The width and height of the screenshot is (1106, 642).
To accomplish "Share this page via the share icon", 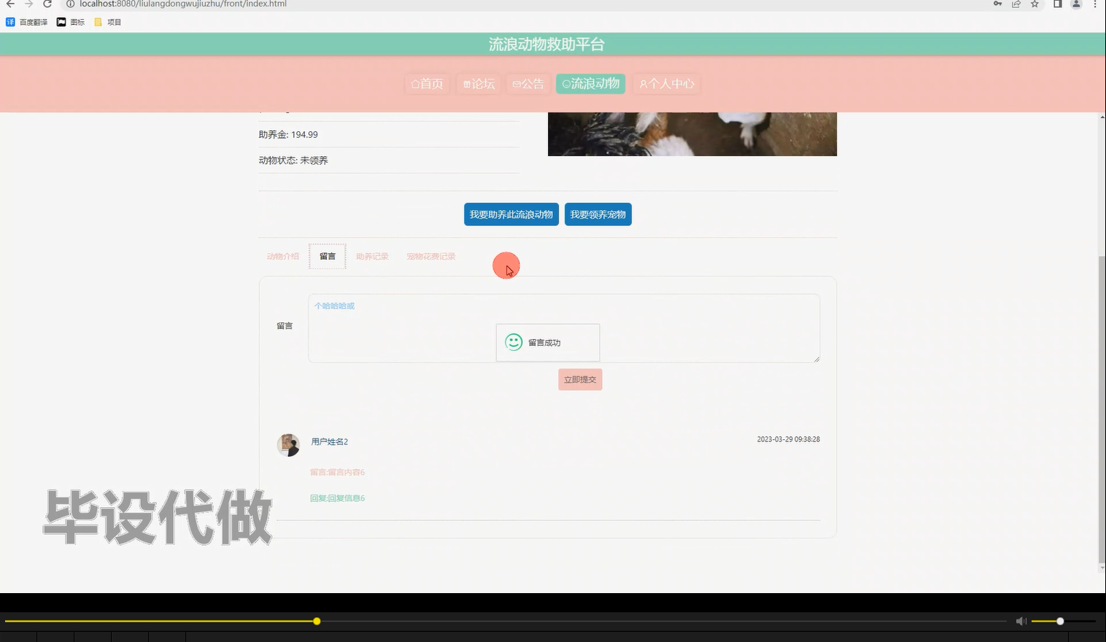I will 1016,4.
